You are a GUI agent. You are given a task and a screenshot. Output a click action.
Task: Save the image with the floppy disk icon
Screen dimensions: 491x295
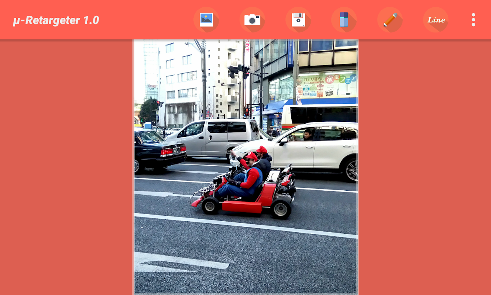click(x=298, y=20)
